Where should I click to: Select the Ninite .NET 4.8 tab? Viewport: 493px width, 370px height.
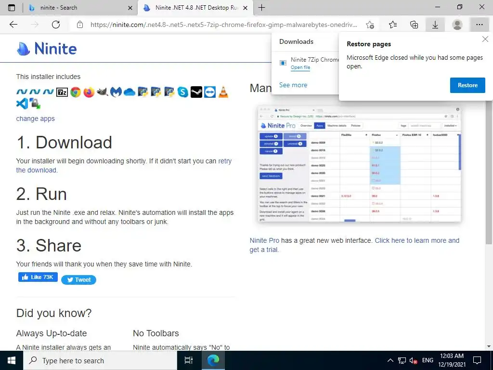pyautogui.click(x=195, y=8)
